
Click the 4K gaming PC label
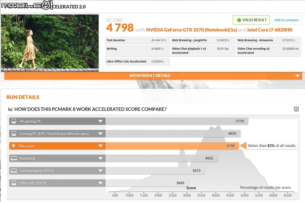[x=30, y=121]
